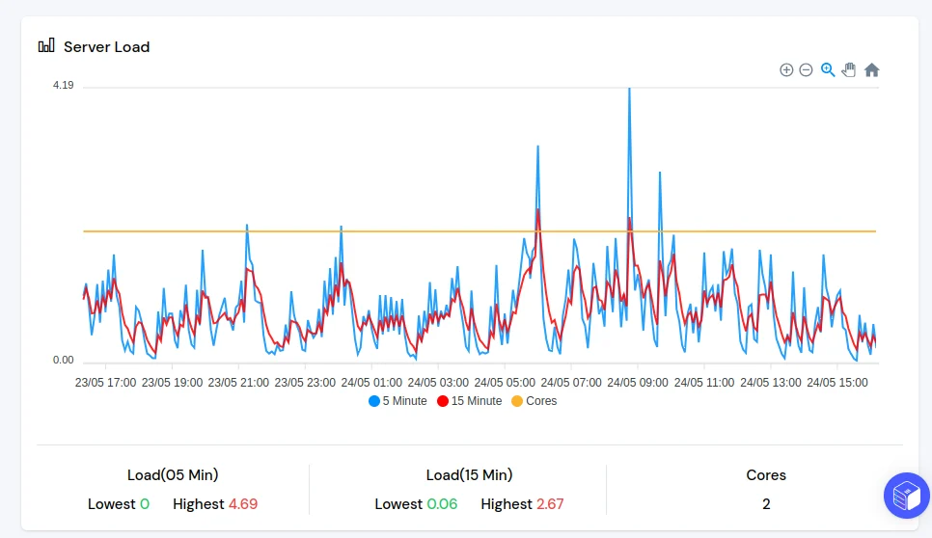Click the 23/05 19:00 axis label
The width and height of the screenshot is (932, 538).
coord(172,383)
